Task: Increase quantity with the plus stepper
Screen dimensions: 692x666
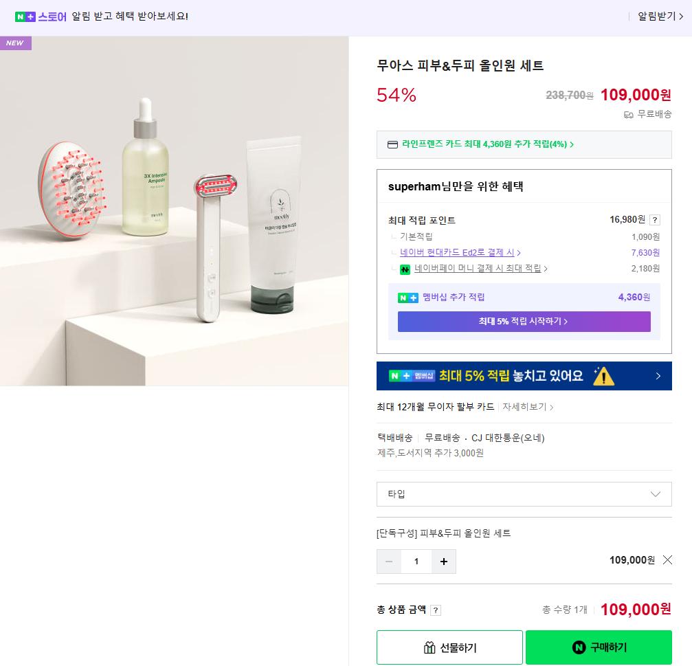Action: pos(444,561)
